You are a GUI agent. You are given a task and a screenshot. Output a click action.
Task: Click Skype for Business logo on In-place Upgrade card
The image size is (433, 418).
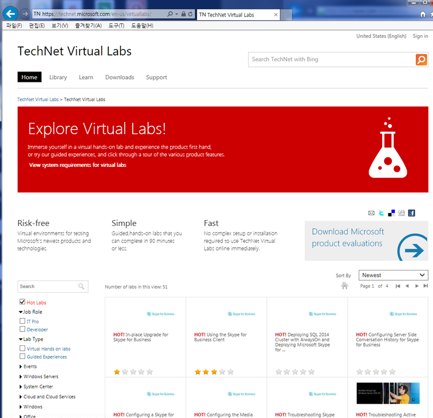tap(160, 314)
